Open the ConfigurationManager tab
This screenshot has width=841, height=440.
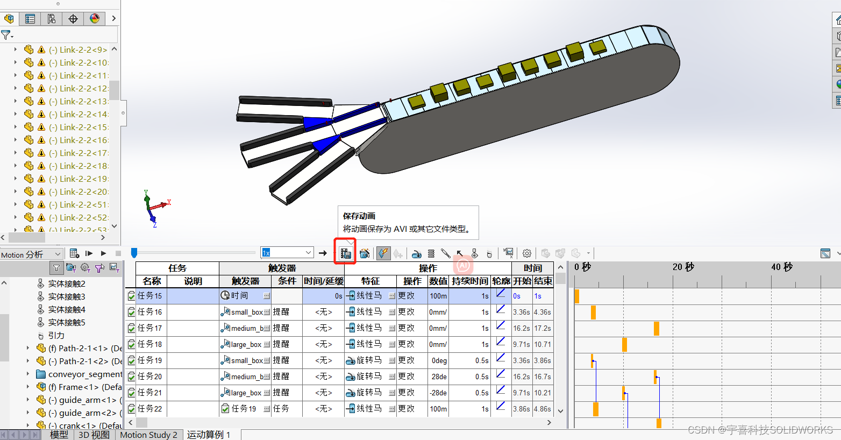52,19
